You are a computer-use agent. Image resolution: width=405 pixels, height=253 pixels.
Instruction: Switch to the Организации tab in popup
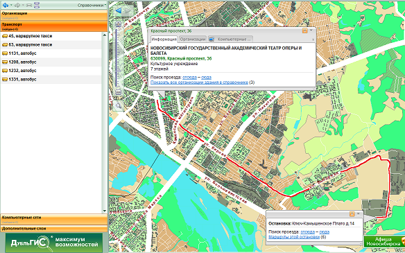(x=193, y=40)
